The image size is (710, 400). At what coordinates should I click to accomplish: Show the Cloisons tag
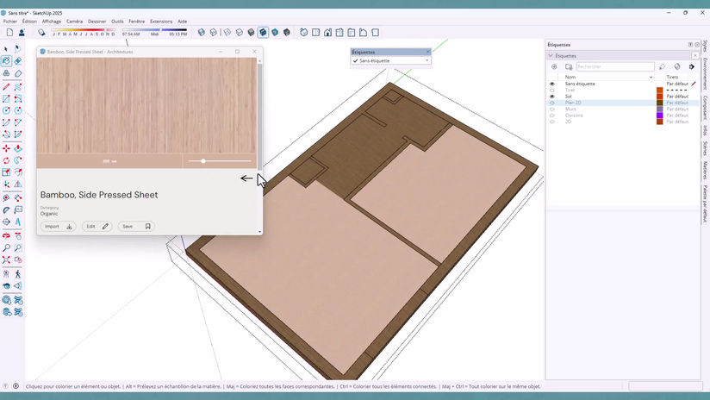[x=552, y=116]
